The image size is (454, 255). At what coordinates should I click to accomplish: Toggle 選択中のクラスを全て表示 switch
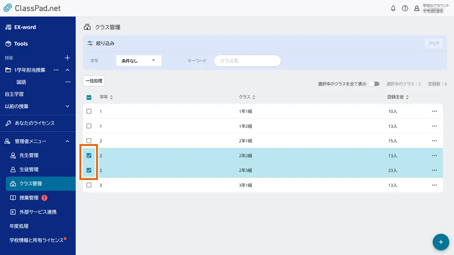[x=374, y=84]
